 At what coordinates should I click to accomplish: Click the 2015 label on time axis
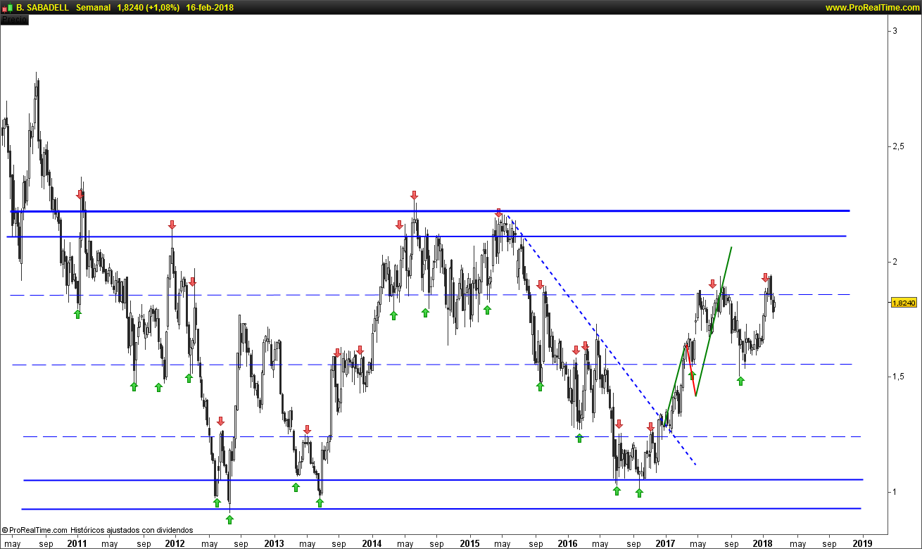469,543
